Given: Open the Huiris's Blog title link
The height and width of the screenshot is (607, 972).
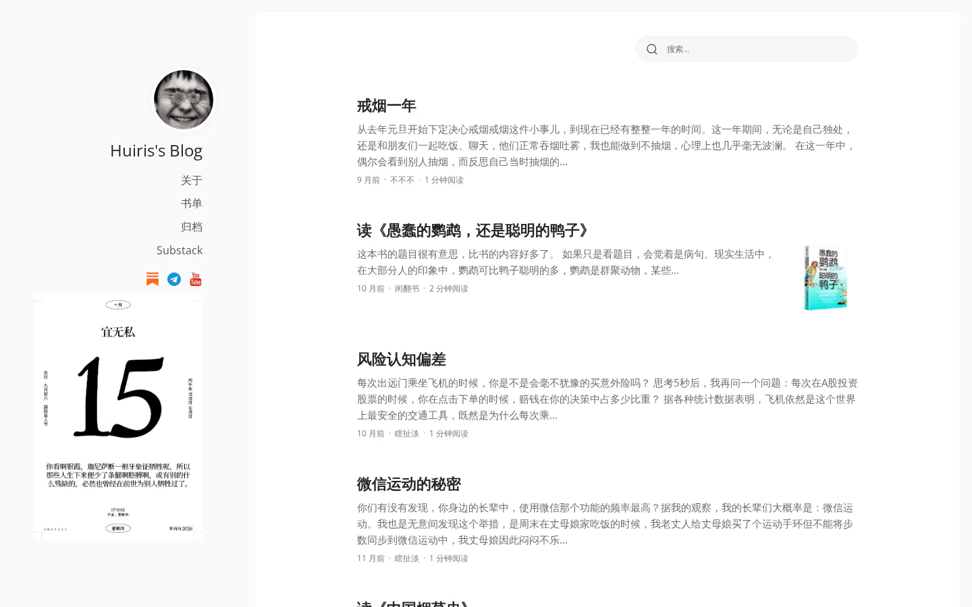Looking at the screenshot, I should (x=156, y=151).
